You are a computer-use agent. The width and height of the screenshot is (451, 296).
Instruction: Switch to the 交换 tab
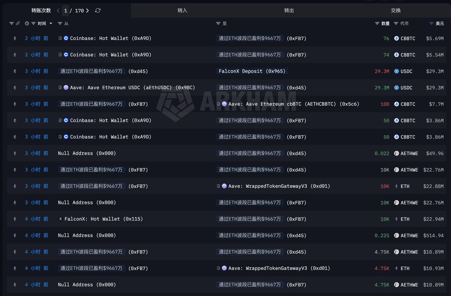396,11
